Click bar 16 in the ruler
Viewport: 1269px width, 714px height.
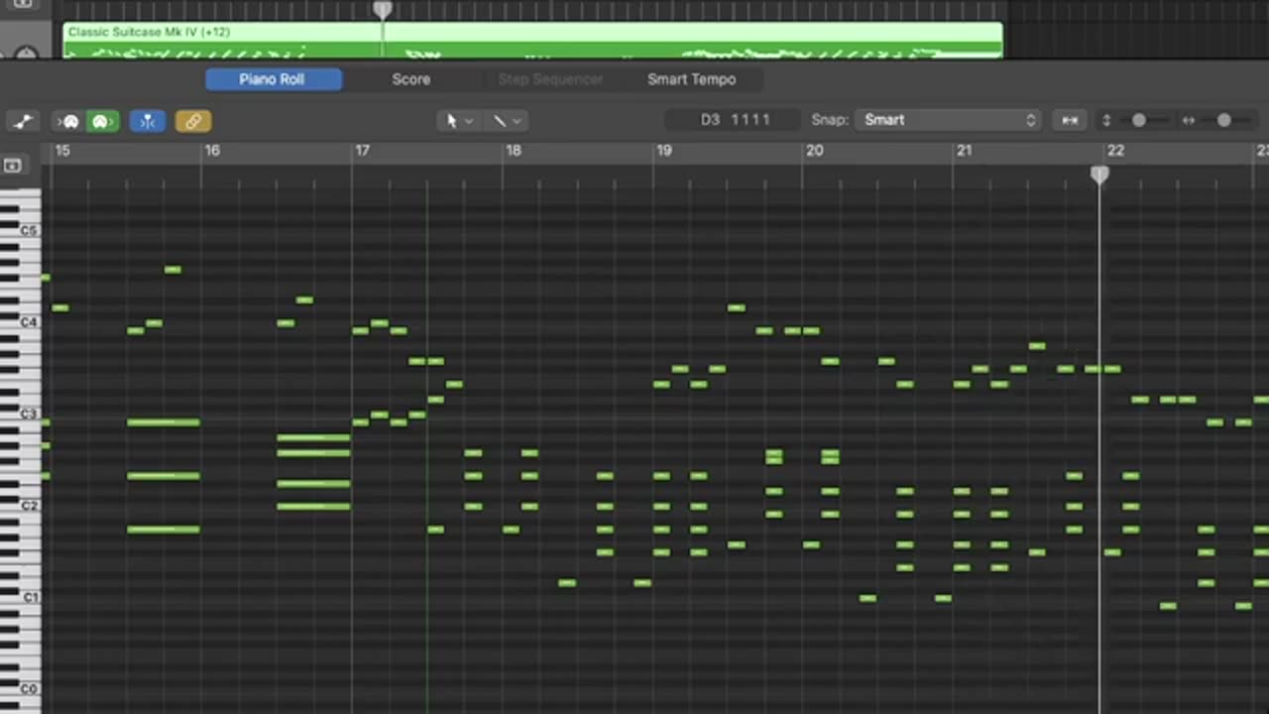pos(212,151)
